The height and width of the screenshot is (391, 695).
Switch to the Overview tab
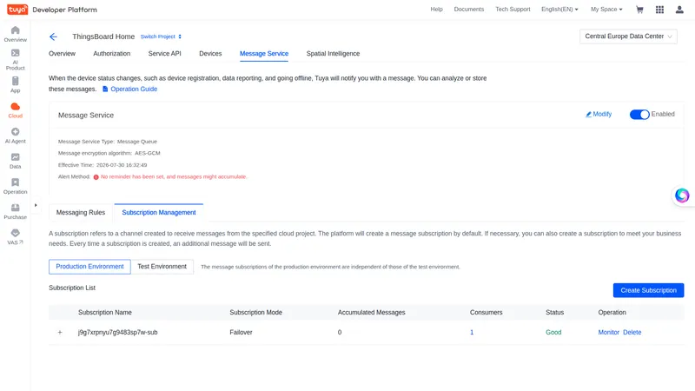pyautogui.click(x=62, y=54)
